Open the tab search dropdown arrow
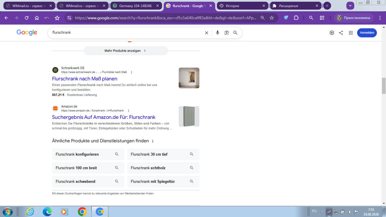386x217 pixels. pos(350,6)
